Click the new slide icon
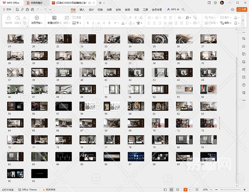This screenshot has height=192, width=249. click(x=54, y=18)
